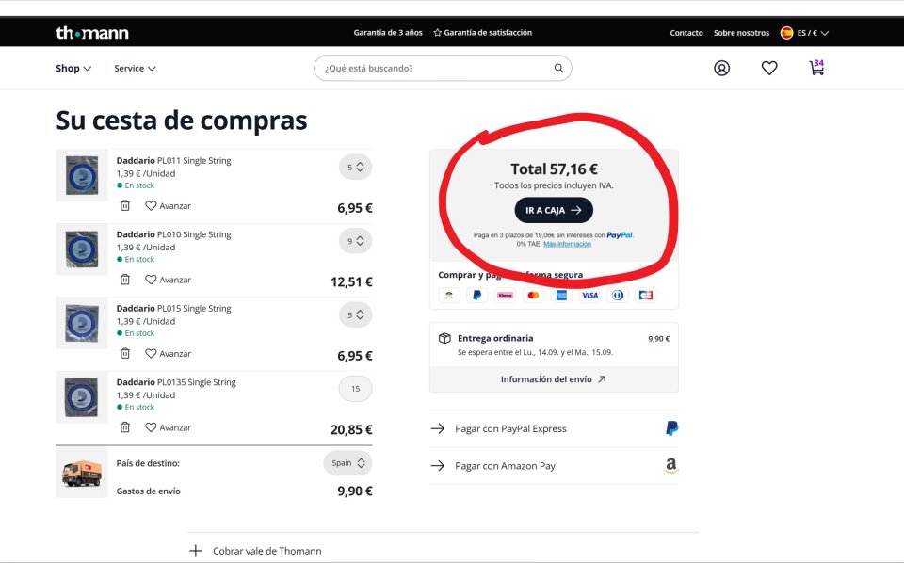
Task: Open PayPal Más información link
Action: tap(567, 244)
